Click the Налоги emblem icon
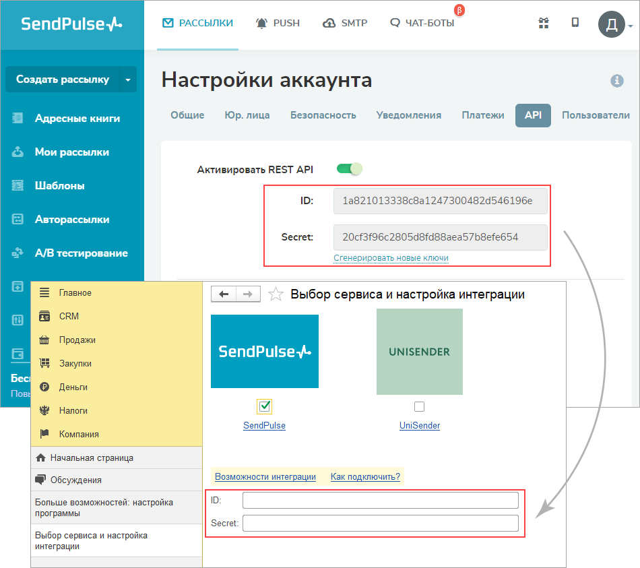This screenshot has height=568, width=640. point(44,410)
